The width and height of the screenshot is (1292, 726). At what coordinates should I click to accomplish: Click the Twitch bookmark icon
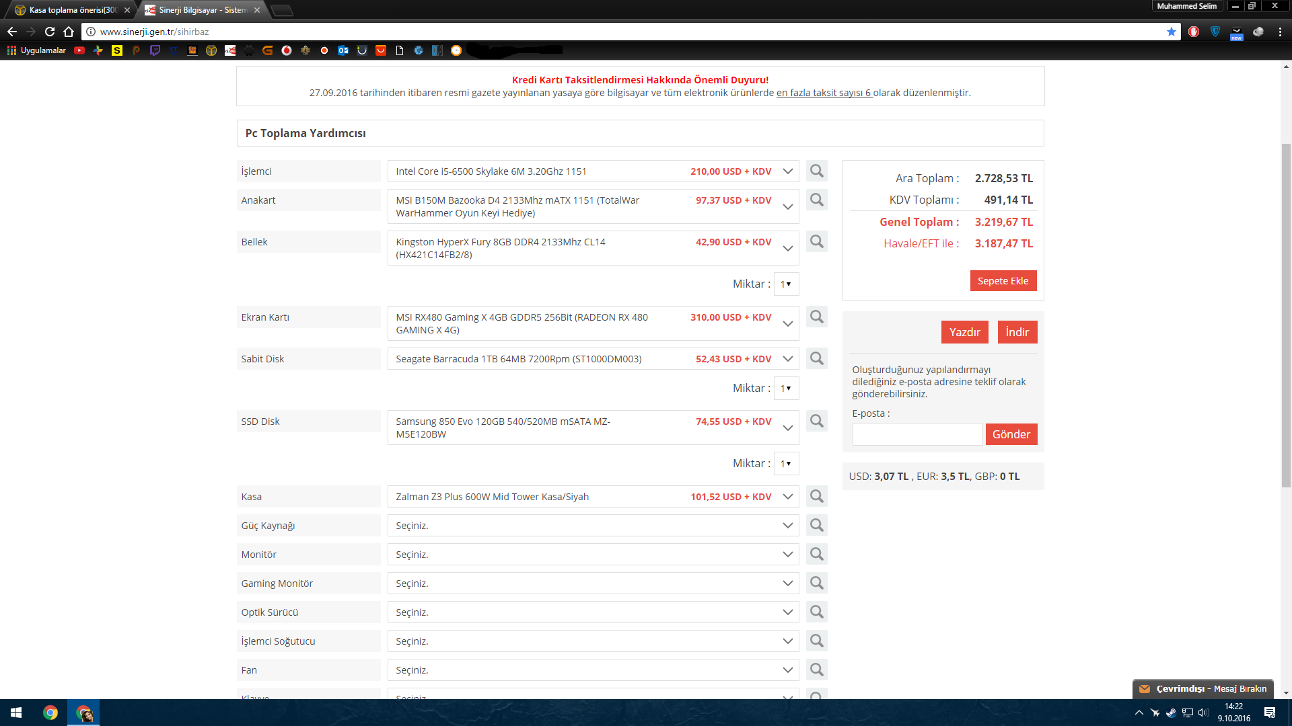pyautogui.click(x=155, y=50)
